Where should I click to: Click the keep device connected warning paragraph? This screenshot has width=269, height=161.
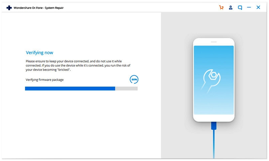pos(78,66)
